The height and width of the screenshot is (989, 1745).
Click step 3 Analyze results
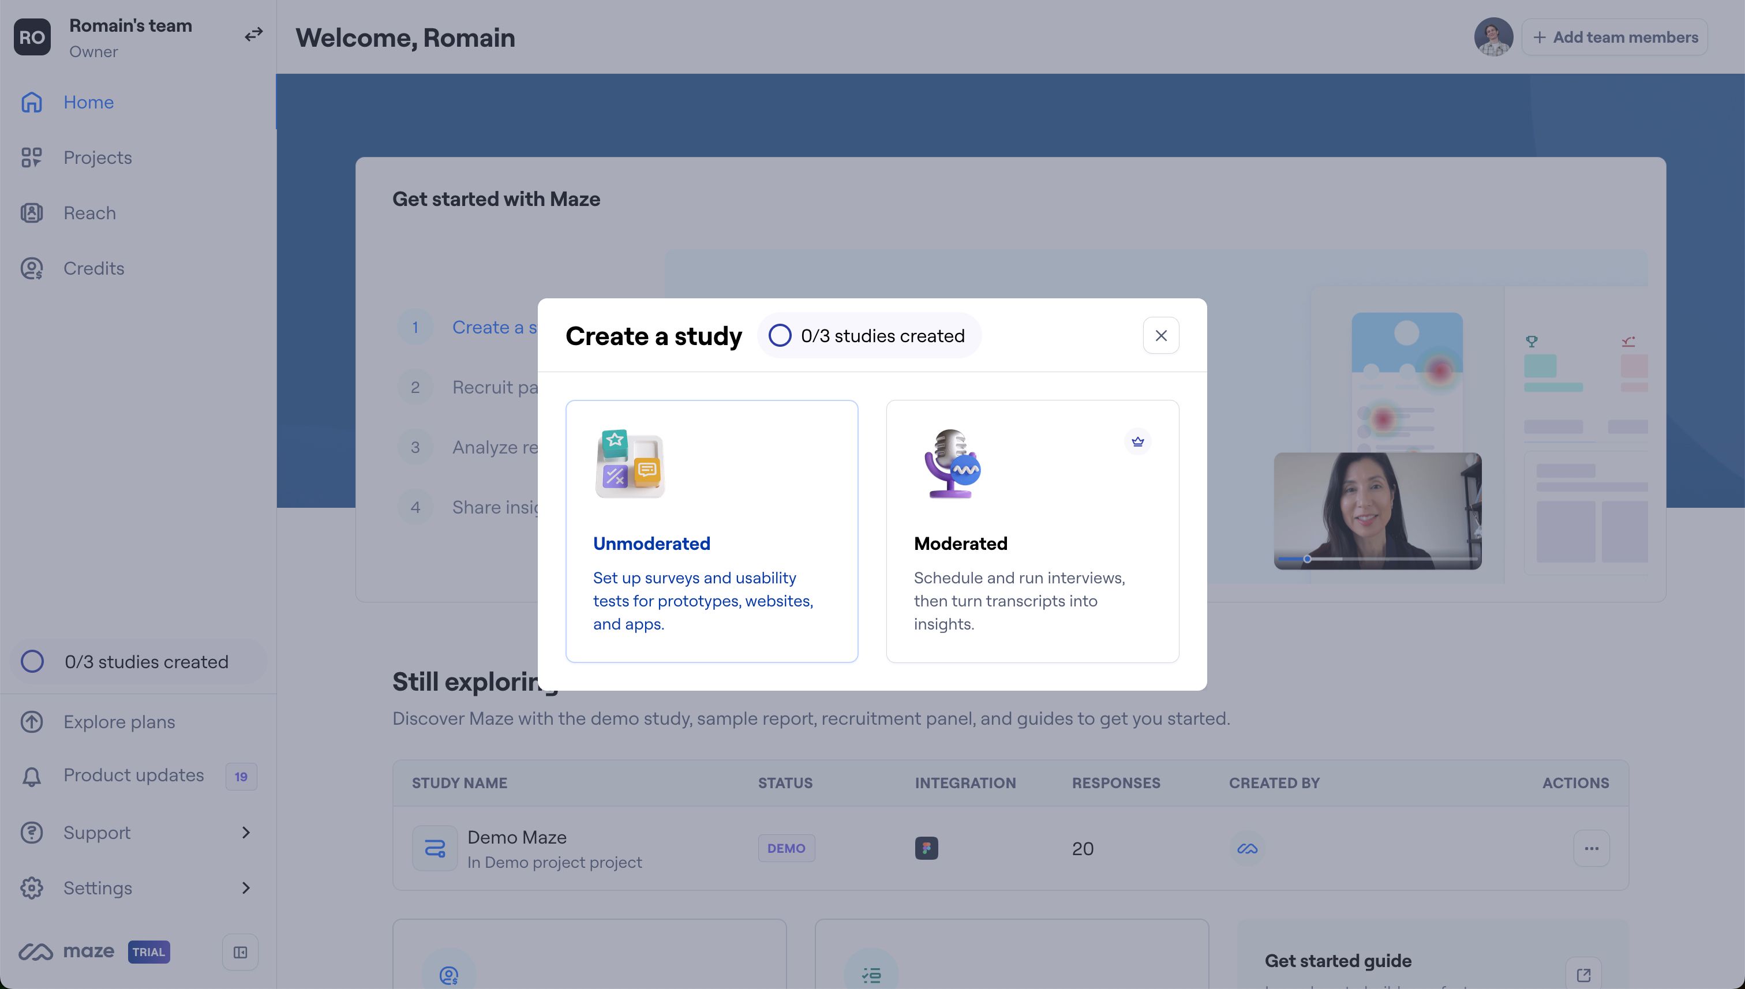click(x=467, y=447)
